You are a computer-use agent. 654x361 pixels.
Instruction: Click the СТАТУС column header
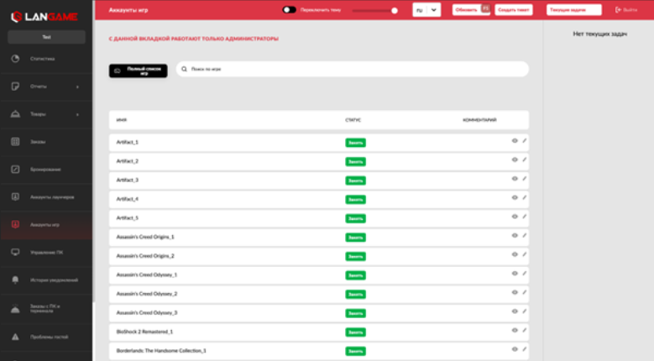coord(353,120)
